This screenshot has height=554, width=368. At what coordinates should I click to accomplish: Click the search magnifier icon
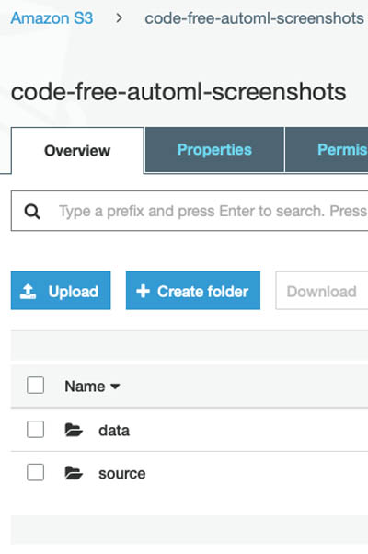pos(32,212)
